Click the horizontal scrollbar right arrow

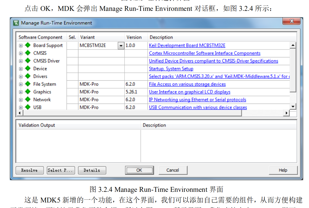click(x=286, y=113)
